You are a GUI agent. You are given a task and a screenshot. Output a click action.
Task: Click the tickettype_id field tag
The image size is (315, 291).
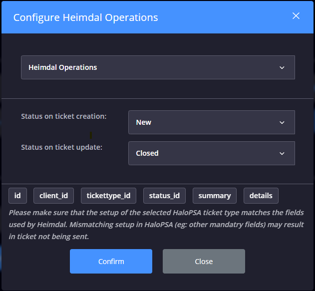tap(108, 196)
